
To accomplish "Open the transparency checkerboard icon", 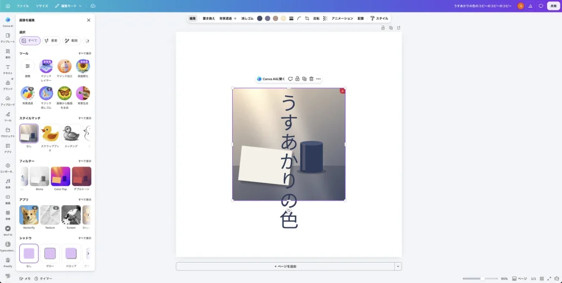I will tap(325, 18).
